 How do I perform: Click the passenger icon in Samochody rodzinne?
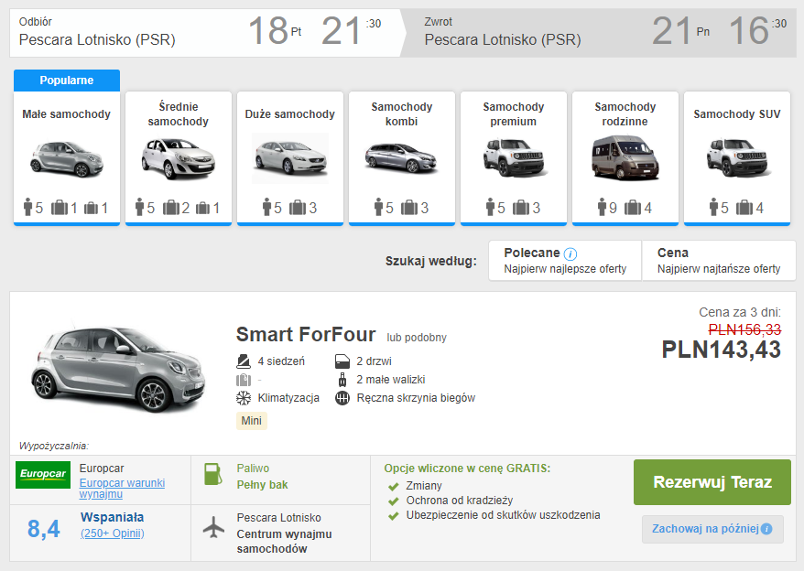602,208
